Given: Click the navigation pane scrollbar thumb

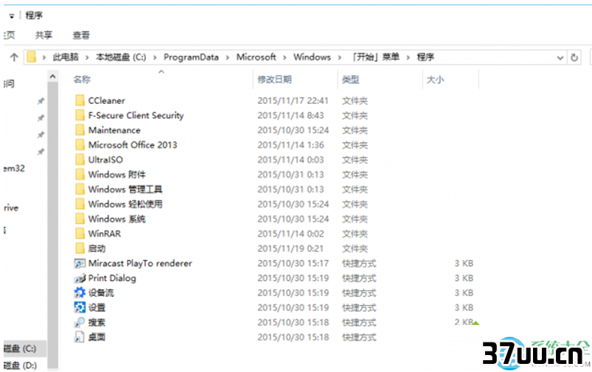Looking at the screenshot, I should [x=53, y=225].
